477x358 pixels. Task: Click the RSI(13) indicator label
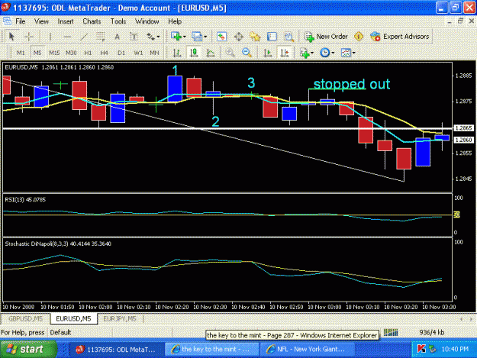click(x=25, y=200)
